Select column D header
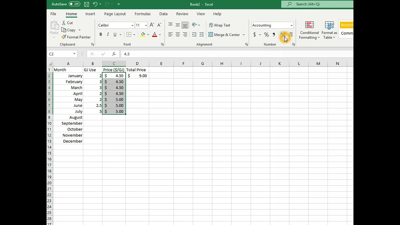Image resolution: width=400 pixels, height=225 pixels. [x=137, y=64]
